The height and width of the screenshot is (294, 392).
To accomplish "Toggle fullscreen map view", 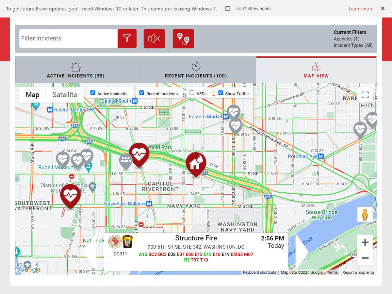I will (x=365, y=95).
